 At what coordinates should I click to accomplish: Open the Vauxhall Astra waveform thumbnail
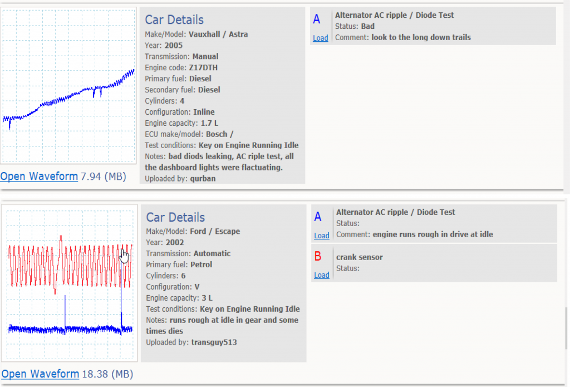tap(69, 85)
